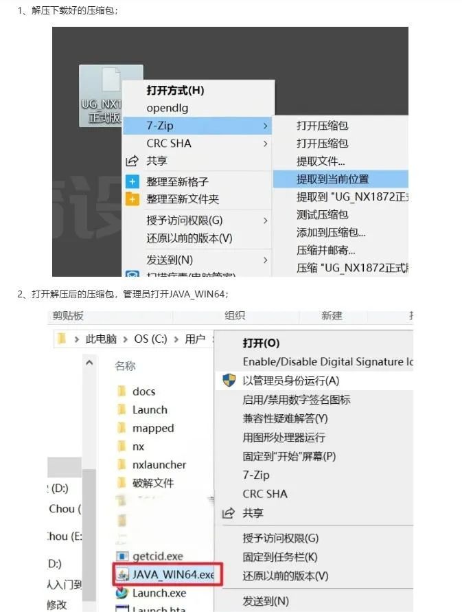
Task: Click the Launch.exe application icon
Action: coord(122,593)
